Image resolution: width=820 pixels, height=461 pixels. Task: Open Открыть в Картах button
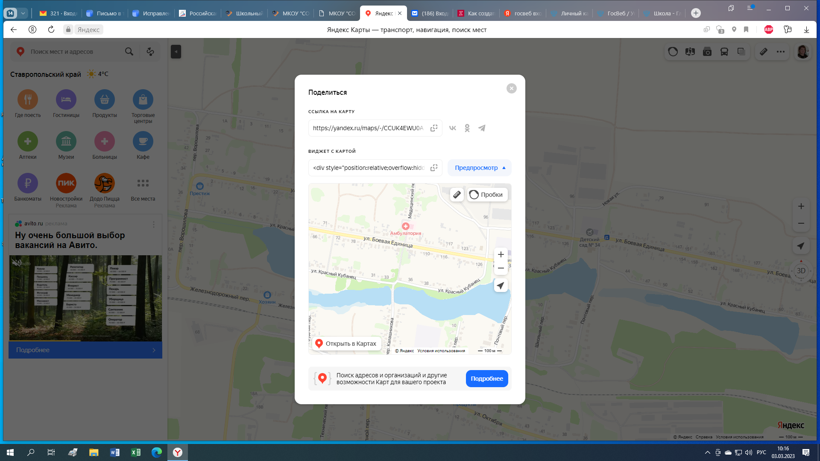click(x=346, y=344)
